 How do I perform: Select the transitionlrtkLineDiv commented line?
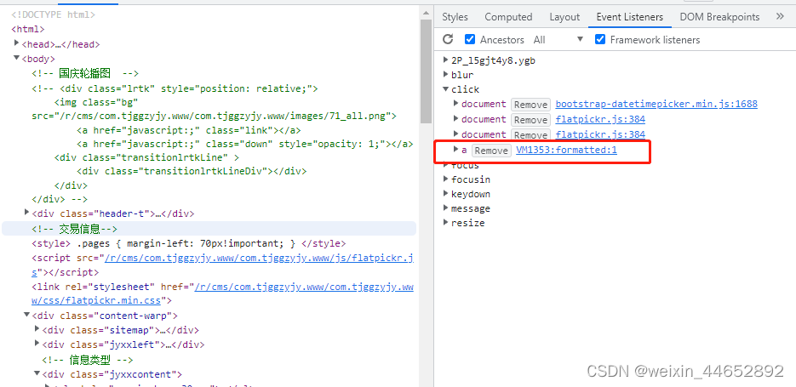coord(192,171)
